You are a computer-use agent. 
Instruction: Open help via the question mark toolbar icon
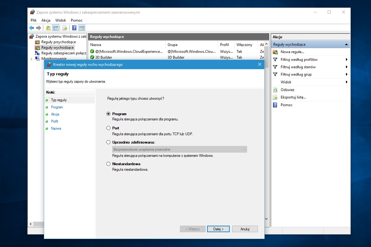click(x=74, y=28)
